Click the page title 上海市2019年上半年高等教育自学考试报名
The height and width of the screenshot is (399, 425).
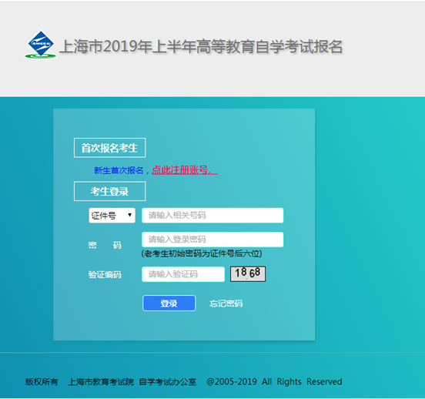[x=201, y=46]
